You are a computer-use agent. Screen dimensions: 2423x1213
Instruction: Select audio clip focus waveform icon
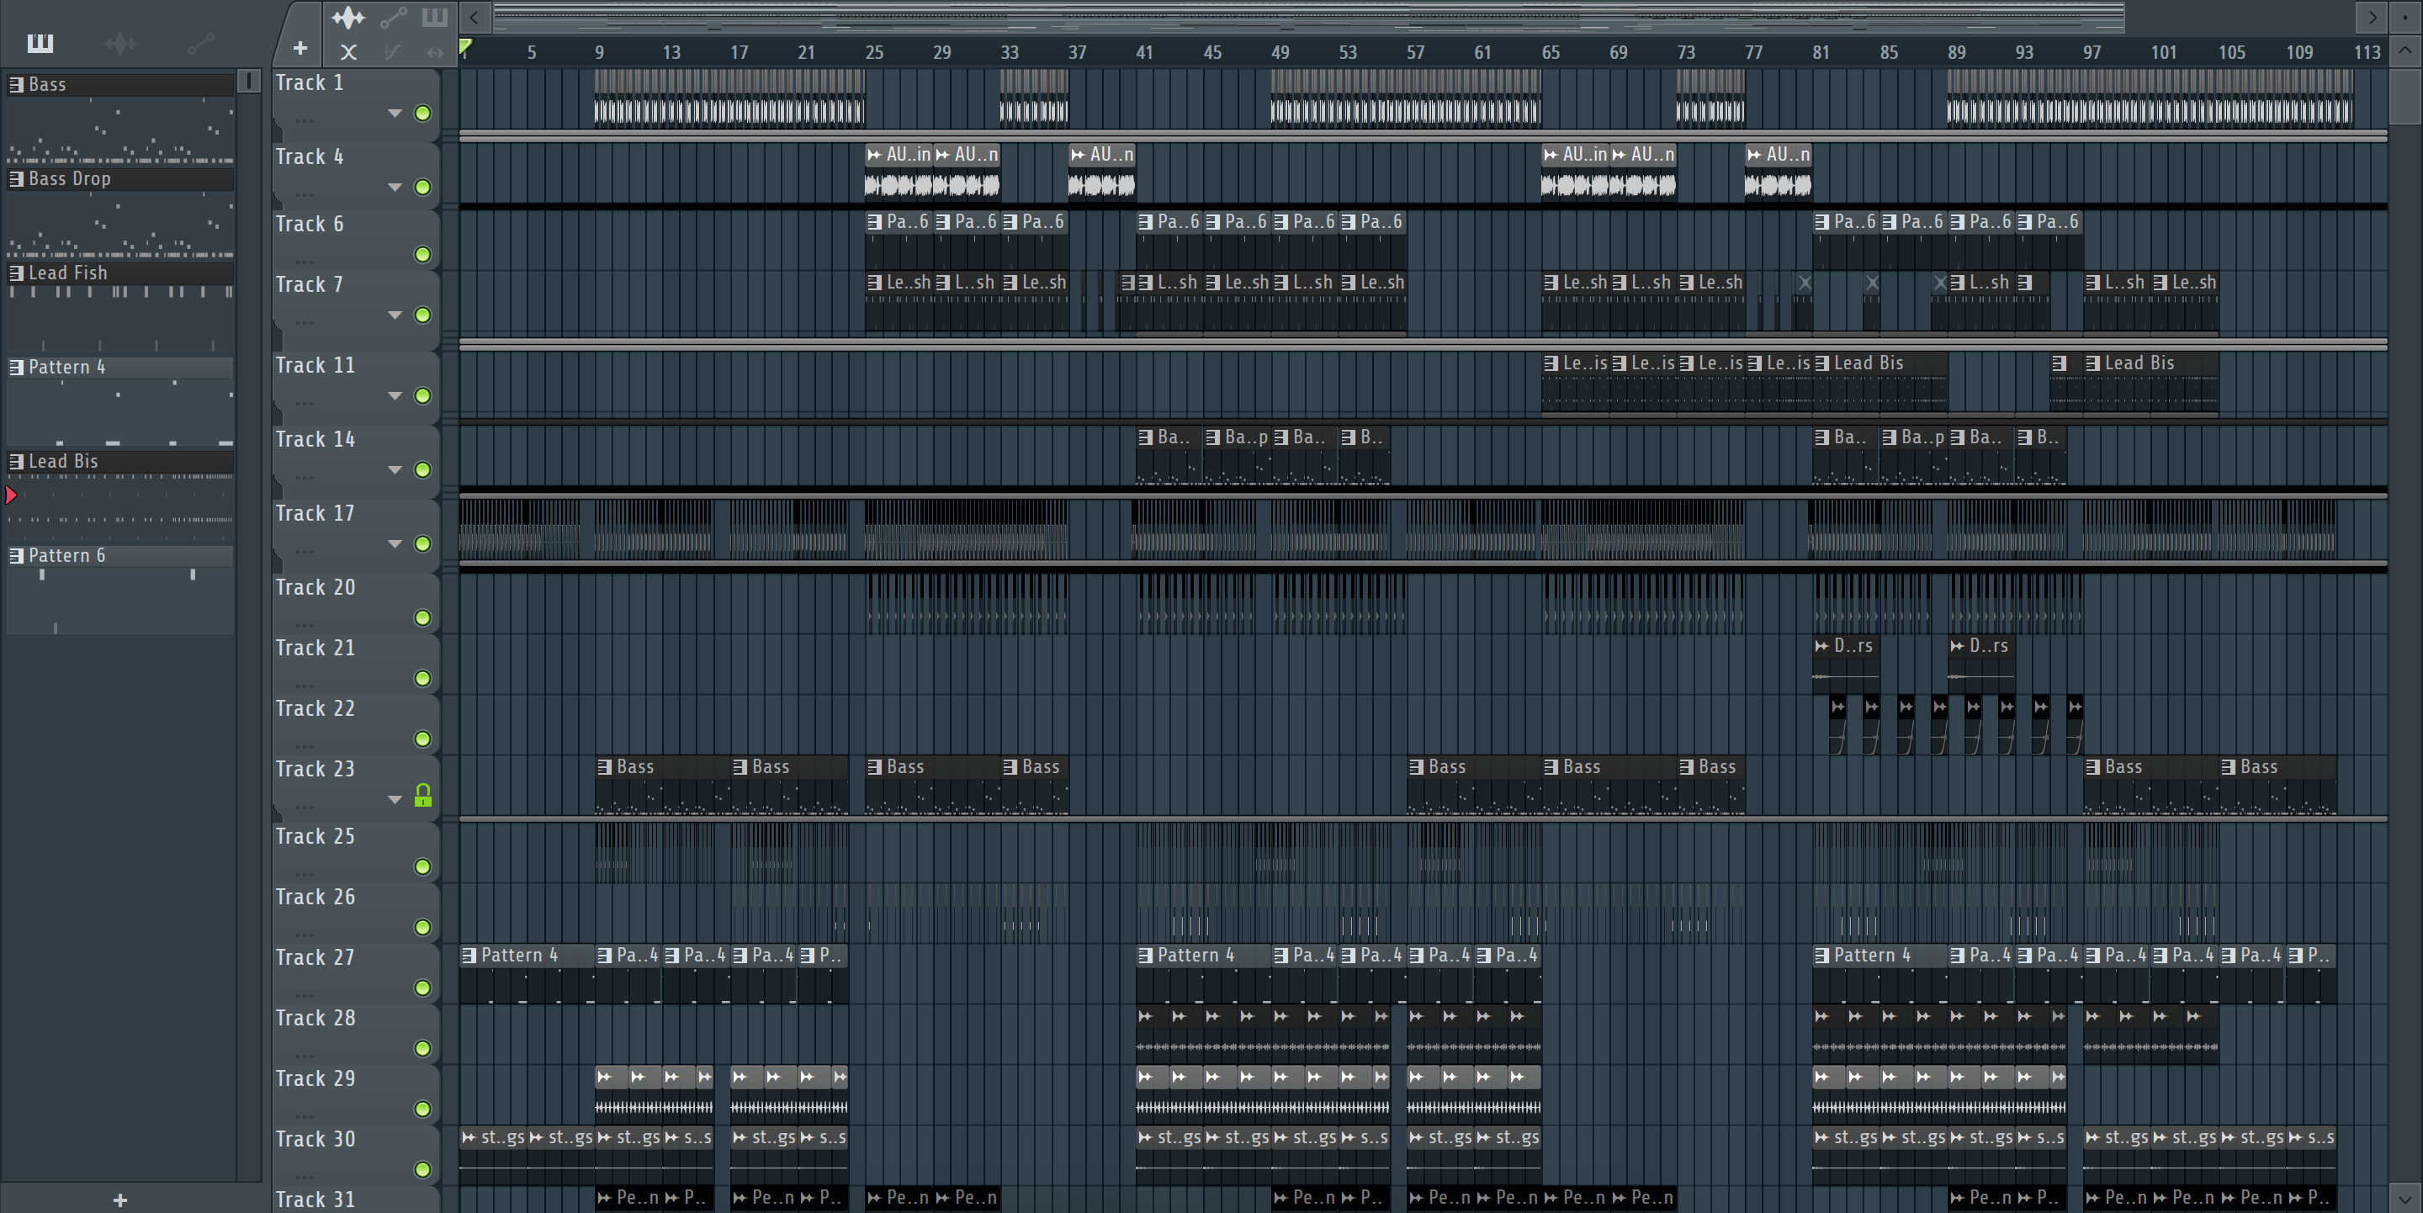[x=348, y=17]
